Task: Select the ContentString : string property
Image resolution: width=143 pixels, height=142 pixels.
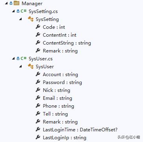Action: click(67, 43)
